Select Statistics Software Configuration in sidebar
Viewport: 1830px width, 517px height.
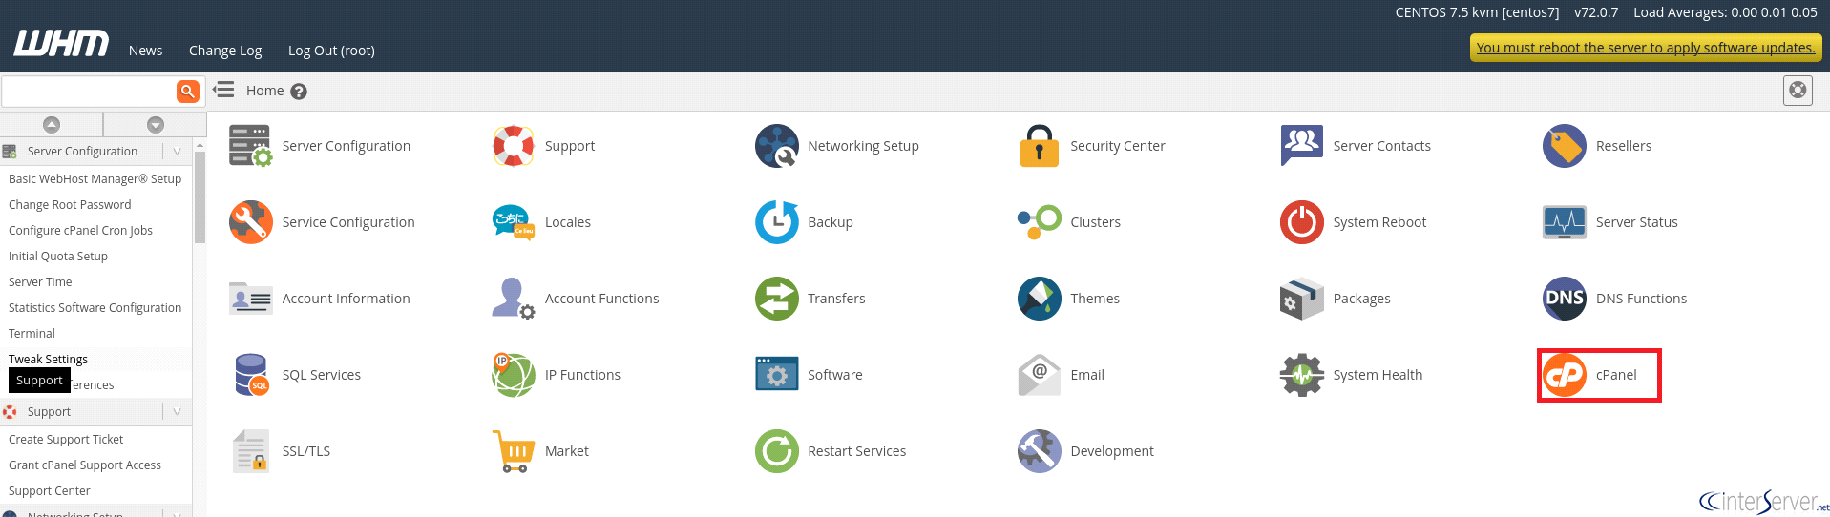pyautogui.click(x=95, y=307)
